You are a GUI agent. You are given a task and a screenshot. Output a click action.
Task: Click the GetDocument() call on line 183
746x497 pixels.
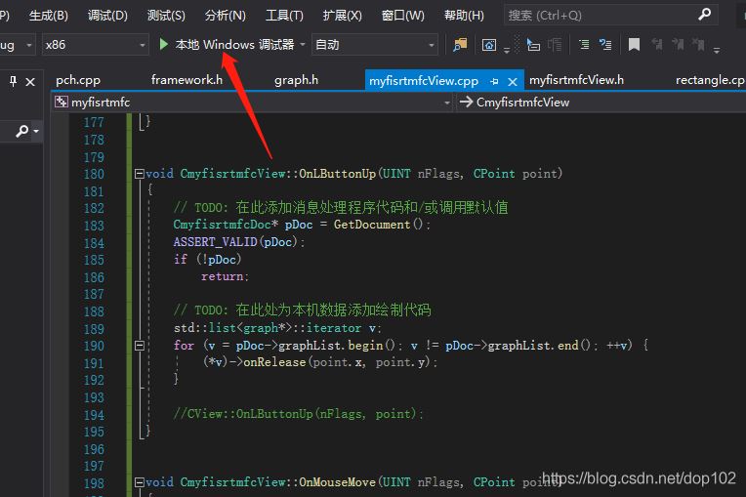(378, 224)
